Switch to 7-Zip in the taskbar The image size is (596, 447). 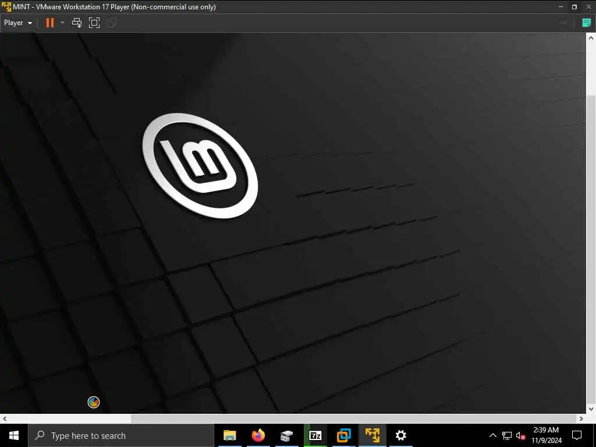(315, 435)
